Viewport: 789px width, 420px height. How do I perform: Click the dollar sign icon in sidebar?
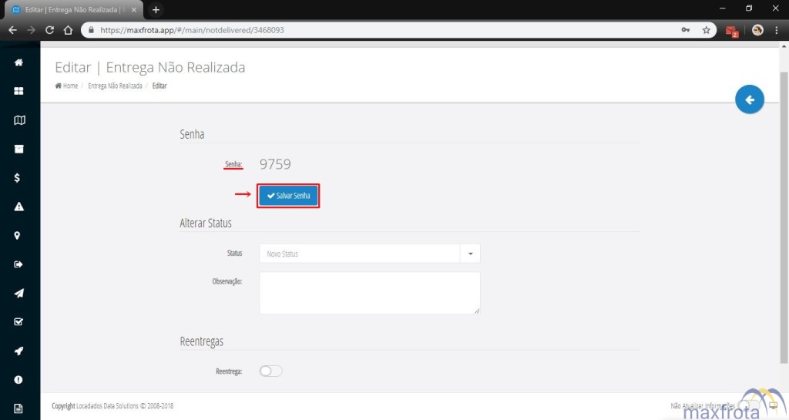(x=19, y=178)
